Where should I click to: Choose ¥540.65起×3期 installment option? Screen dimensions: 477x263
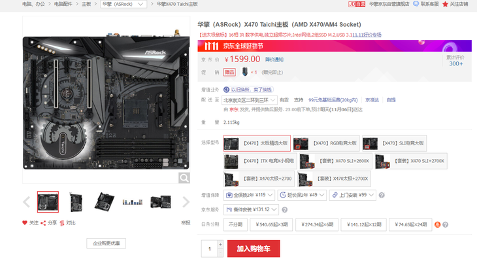coord(271,224)
